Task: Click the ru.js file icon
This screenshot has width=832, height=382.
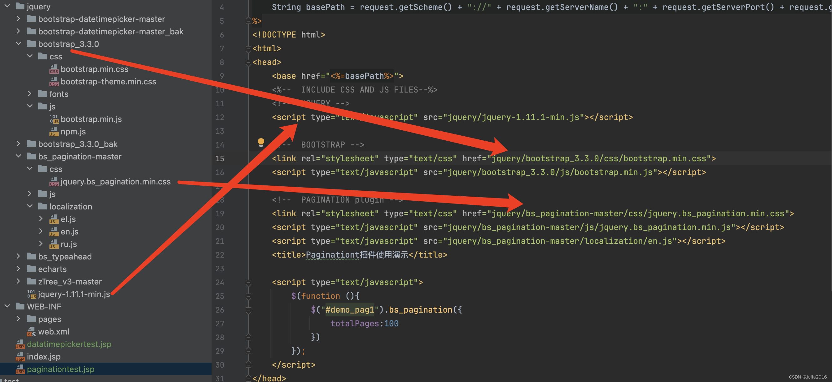Action: [x=54, y=244]
